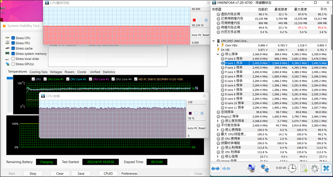Open HWiNFO sensor settings gear icon
This screenshot has height=177, width=333.
point(314,168)
